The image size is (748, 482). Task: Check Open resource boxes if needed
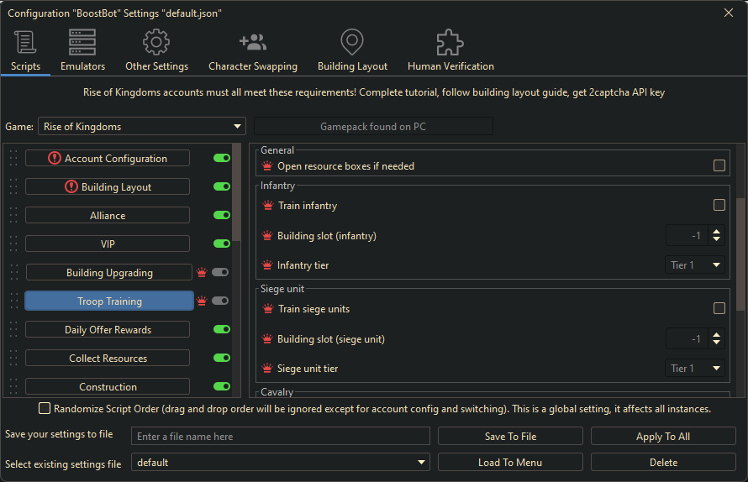click(719, 166)
